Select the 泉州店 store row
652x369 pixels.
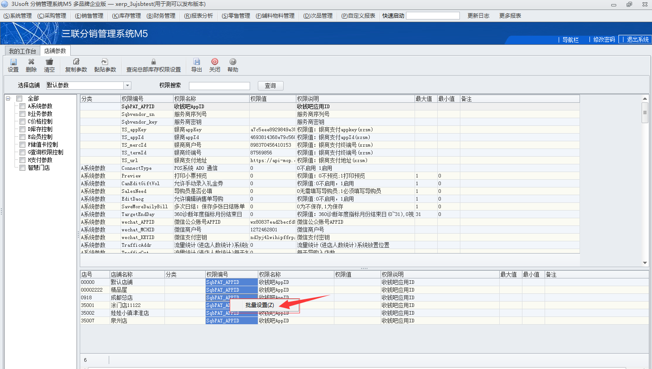pos(364,321)
